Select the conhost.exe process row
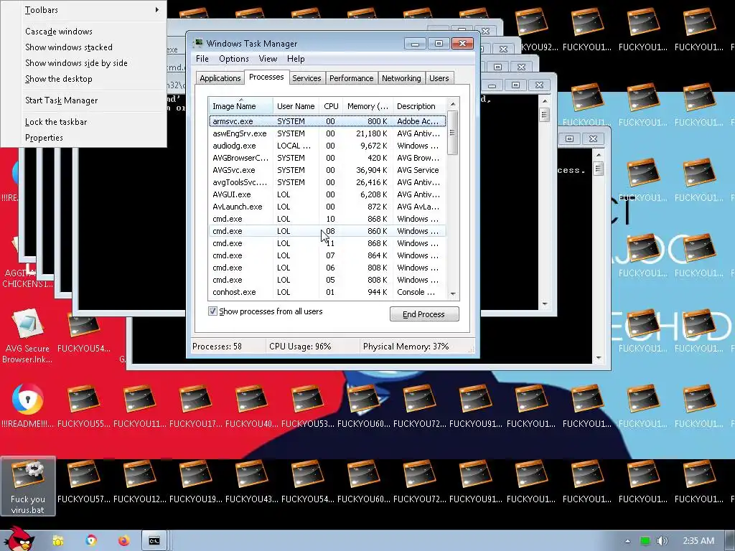Image resolution: width=735 pixels, height=551 pixels. [x=327, y=292]
